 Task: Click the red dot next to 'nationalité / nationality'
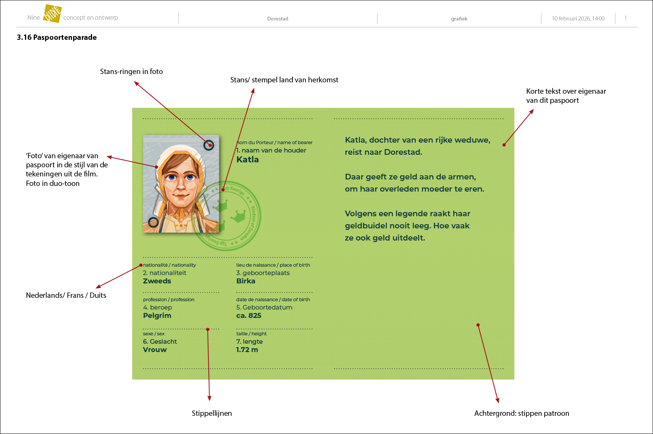click(141, 265)
